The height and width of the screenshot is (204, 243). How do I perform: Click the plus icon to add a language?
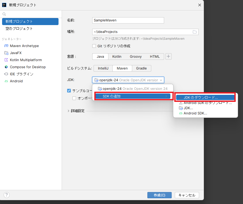click(x=169, y=56)
